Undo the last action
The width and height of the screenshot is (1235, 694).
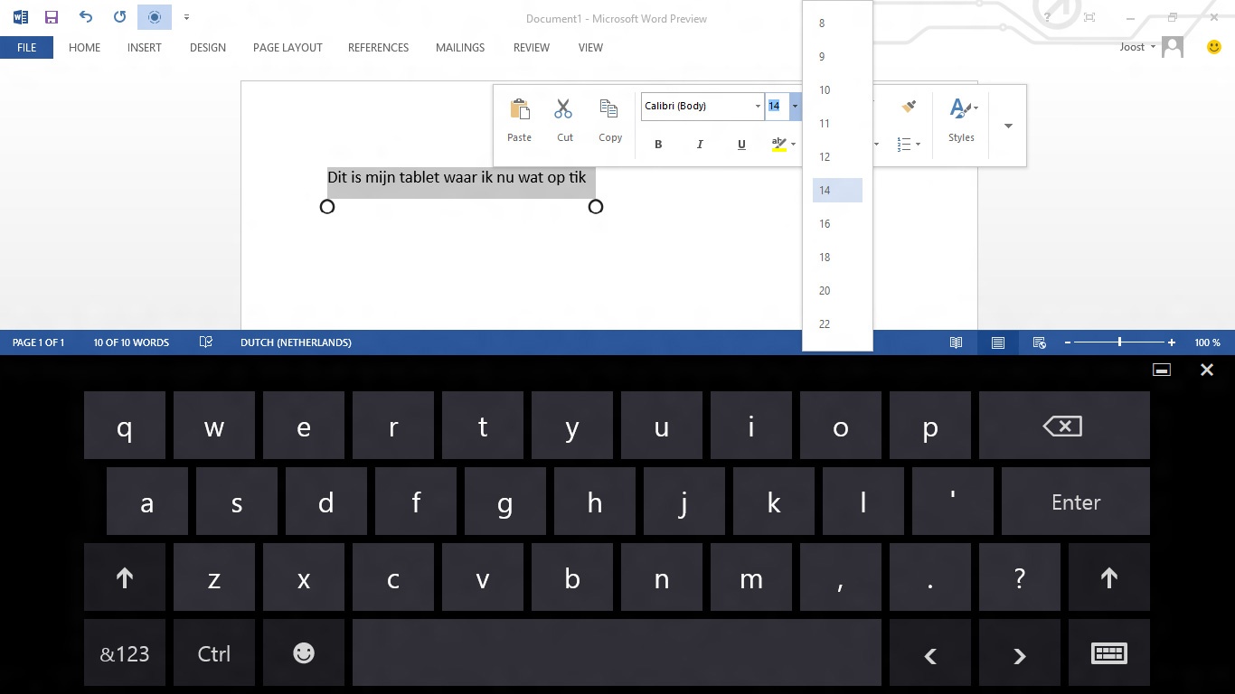pyautogui.click(x=86, y=17)
